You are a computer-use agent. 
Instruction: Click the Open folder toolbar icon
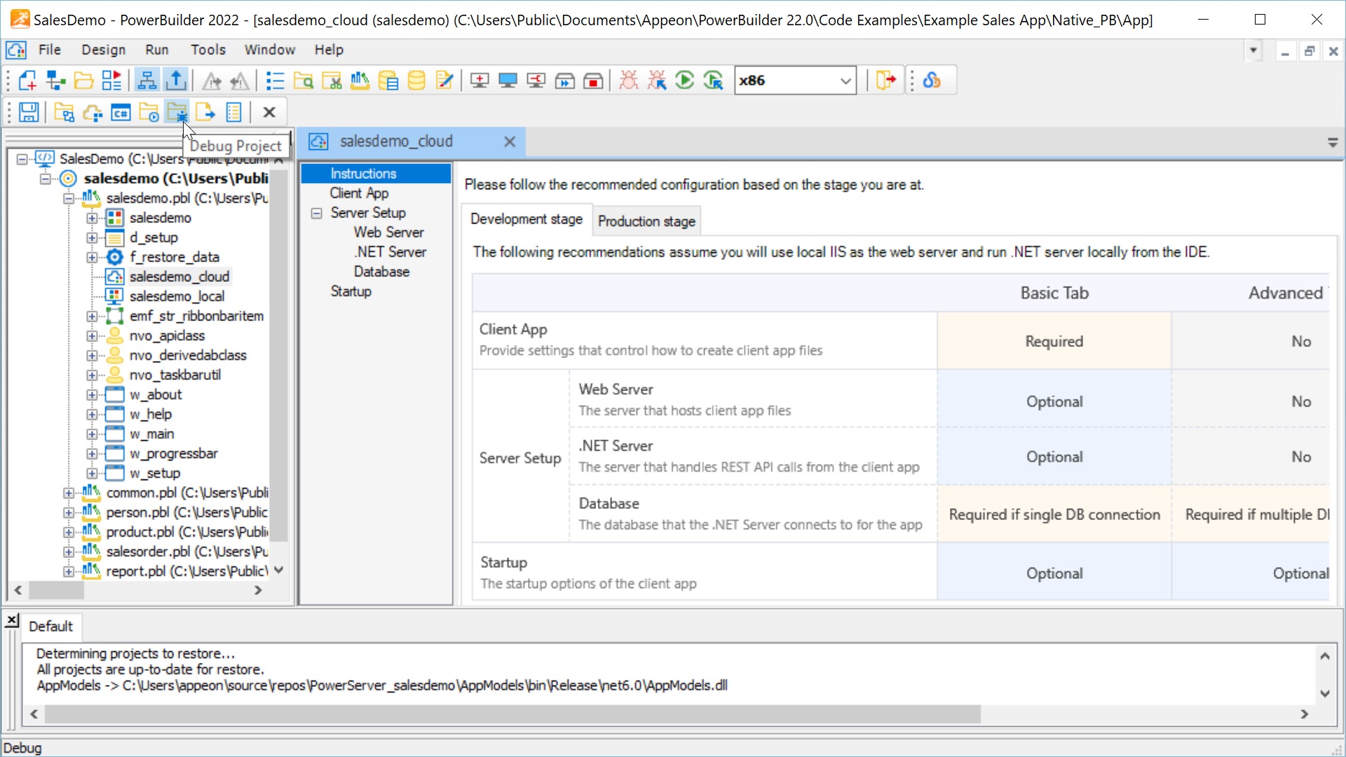pyautogui.click(x=83, y=81)
